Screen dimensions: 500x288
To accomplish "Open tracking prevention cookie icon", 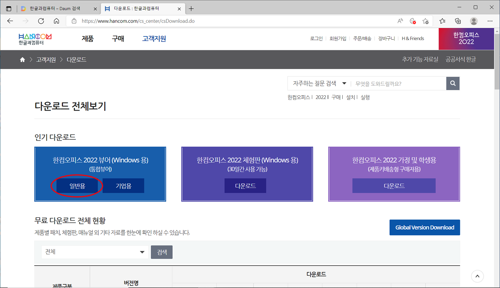I will point(413,21).
